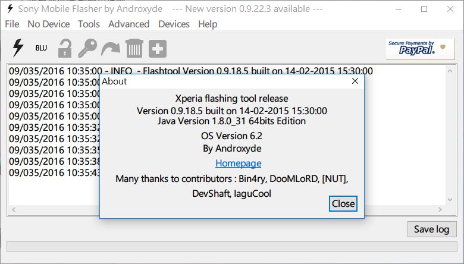Click 'Java Version 1.8.0_31 64bits Edition' text
Viewport: 464px width, 264px height.
click(232, 121)
